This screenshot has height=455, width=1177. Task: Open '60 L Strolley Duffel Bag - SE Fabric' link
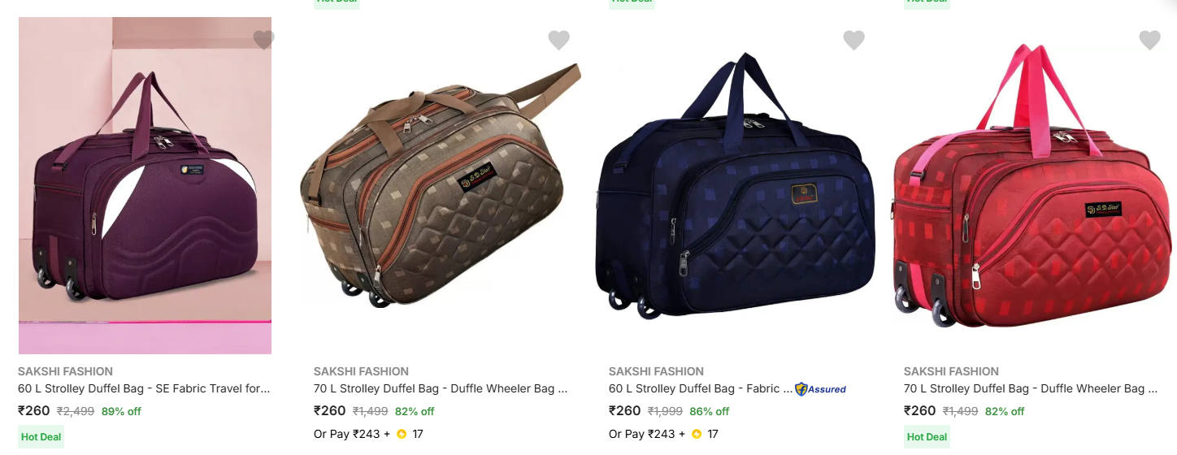coord(144,389)
